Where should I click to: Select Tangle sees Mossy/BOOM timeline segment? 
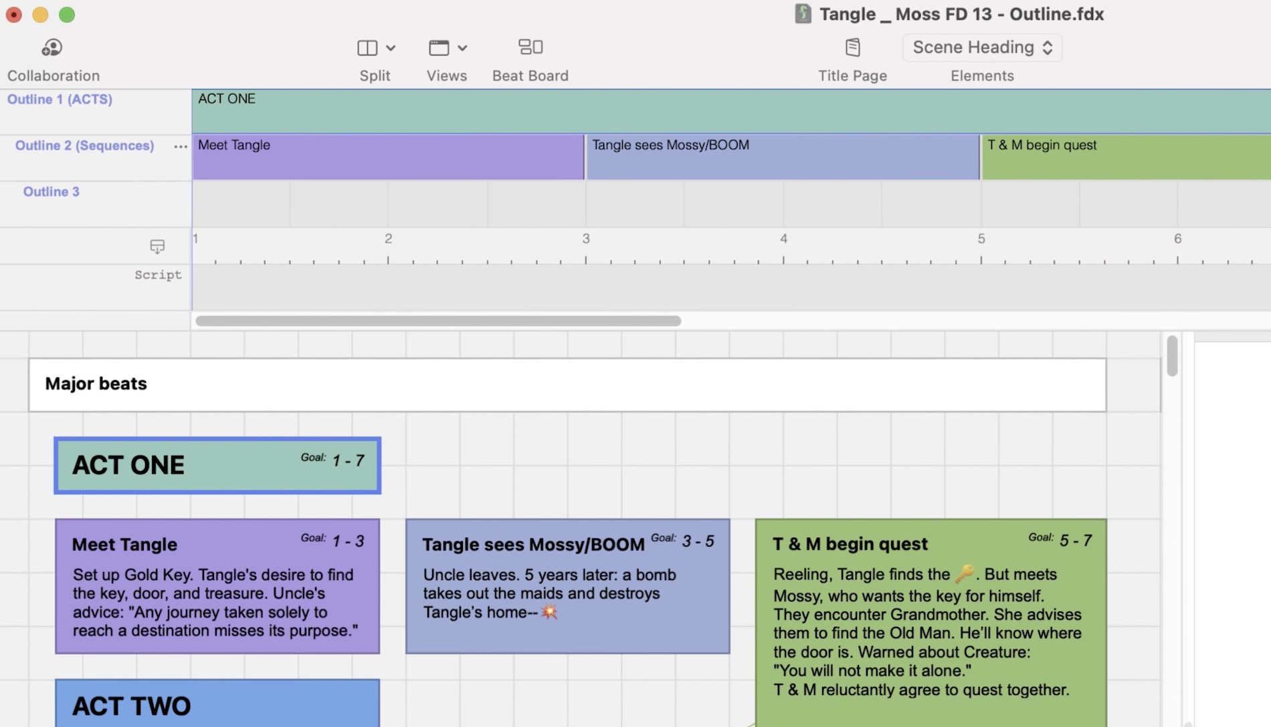(783, 158)
